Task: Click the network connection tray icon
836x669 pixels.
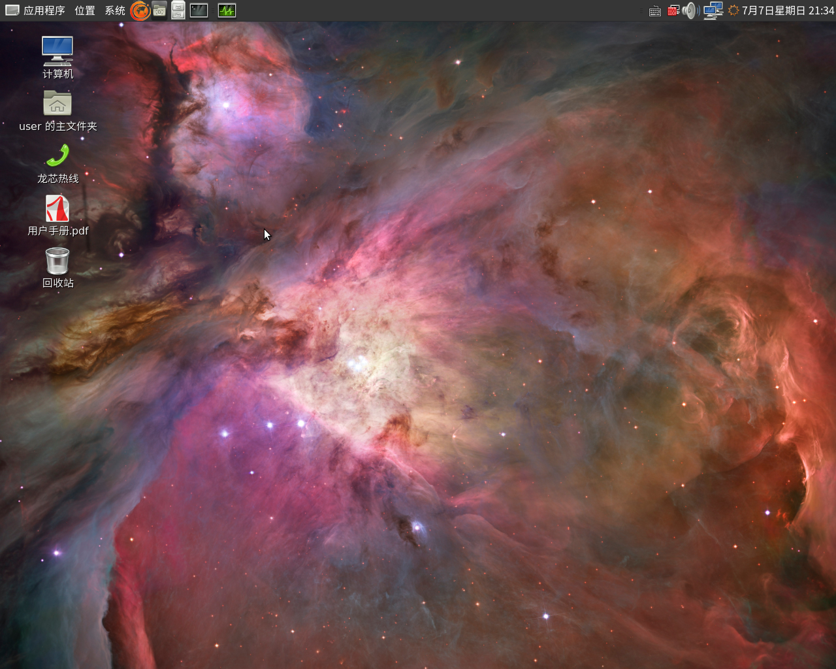Action: [713, 10]
